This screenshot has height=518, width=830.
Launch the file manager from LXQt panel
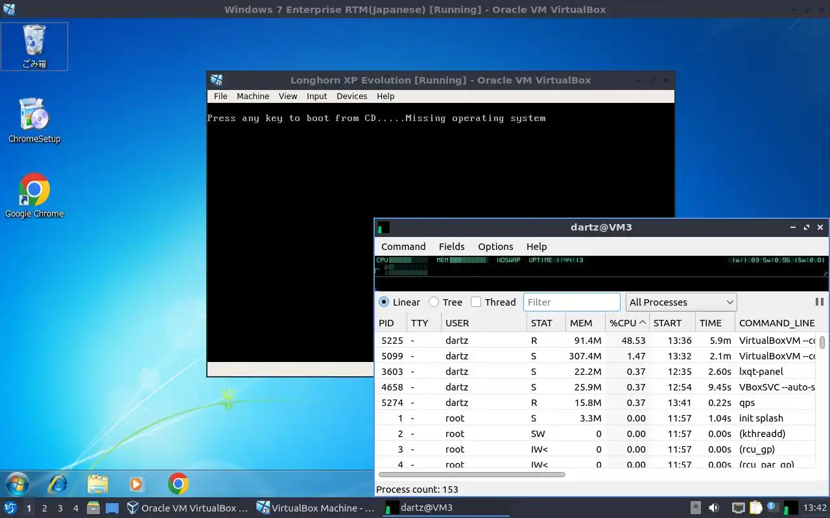tap(93, 508)
